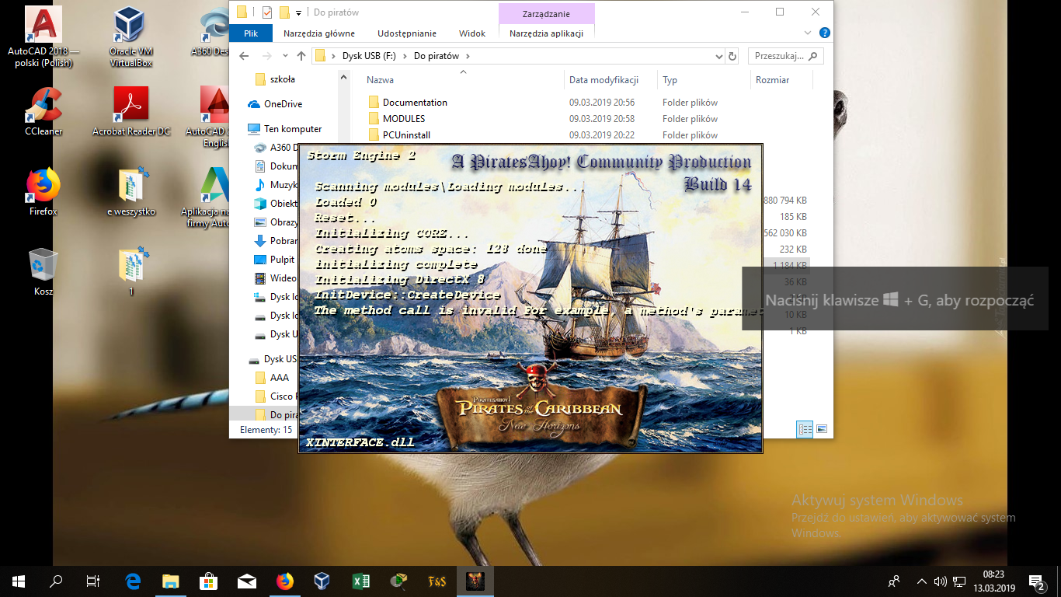
Task: Select the MODULES folder
Action: point(404,119)
